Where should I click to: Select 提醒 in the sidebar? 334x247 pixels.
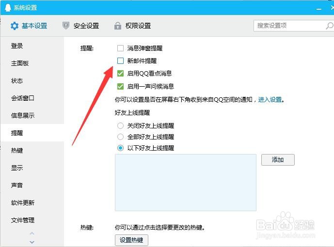[x=32, y=133]
